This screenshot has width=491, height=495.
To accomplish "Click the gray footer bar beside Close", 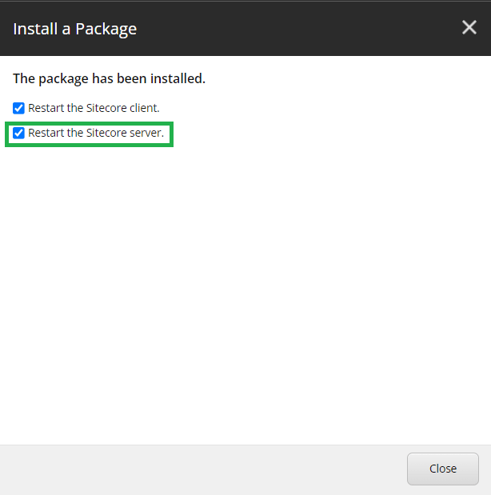I will (x=200, y=469).
